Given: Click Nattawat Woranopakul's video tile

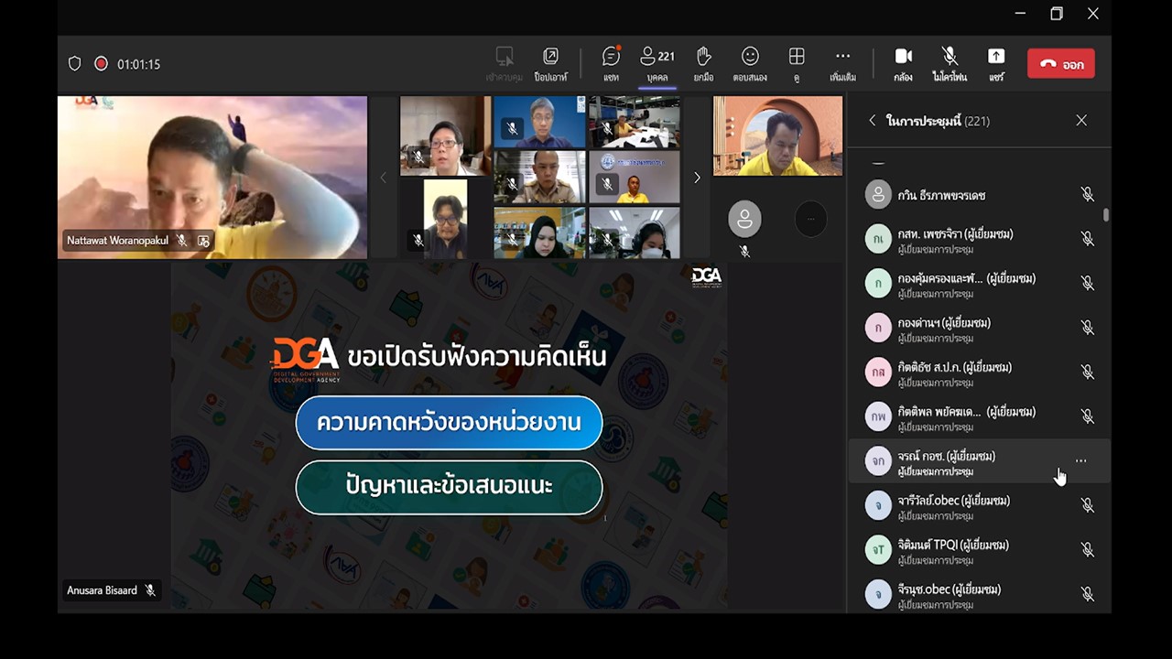Looking at the screenshot, I should [212, 178].
